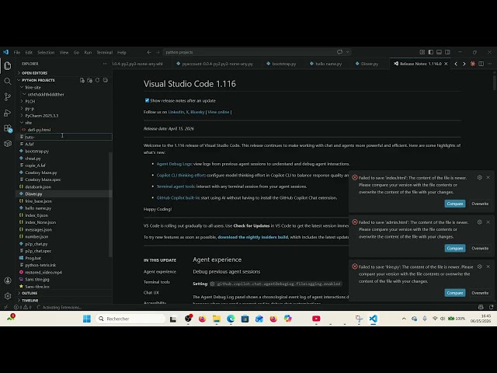Go forward with the navigation arrow

pos(158,52)
